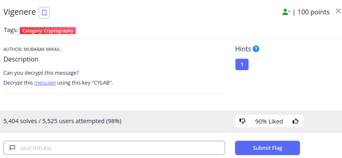Click the 90% Liked label
The height and width of the screenshot is (158, 342).
(x=269, y=121)
